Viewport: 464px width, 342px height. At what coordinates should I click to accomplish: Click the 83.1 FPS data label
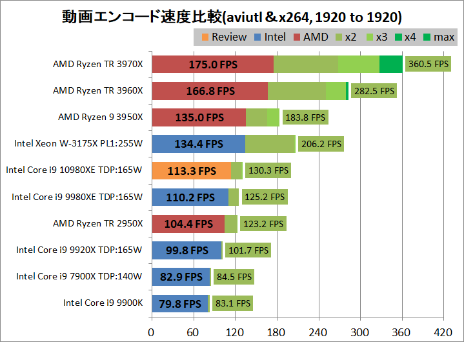(x=232, y=303)
